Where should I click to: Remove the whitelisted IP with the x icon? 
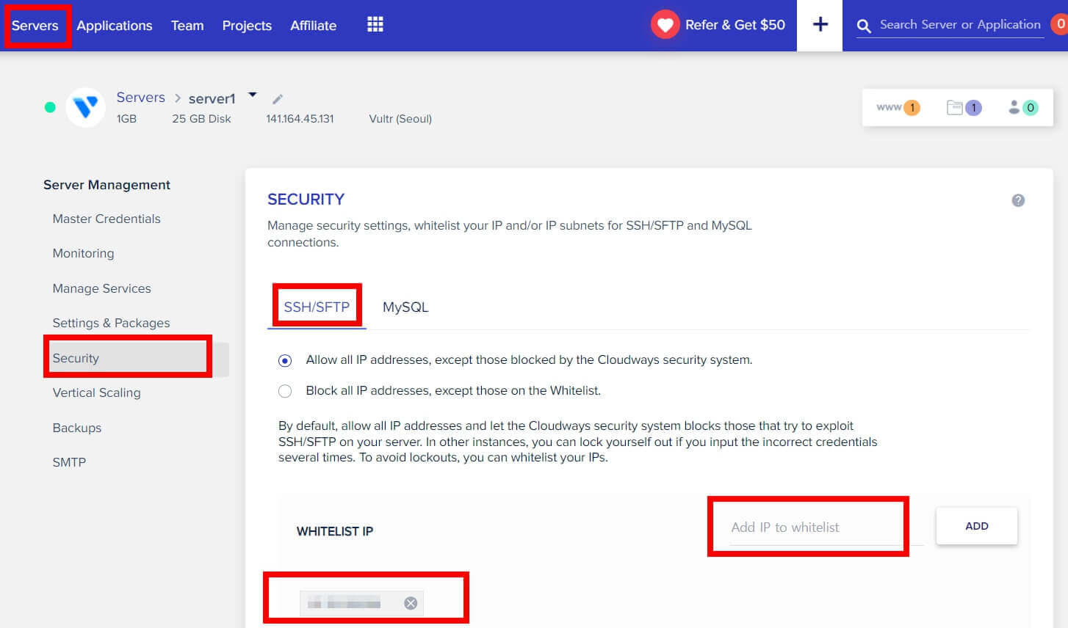click(x=411, y=603)
